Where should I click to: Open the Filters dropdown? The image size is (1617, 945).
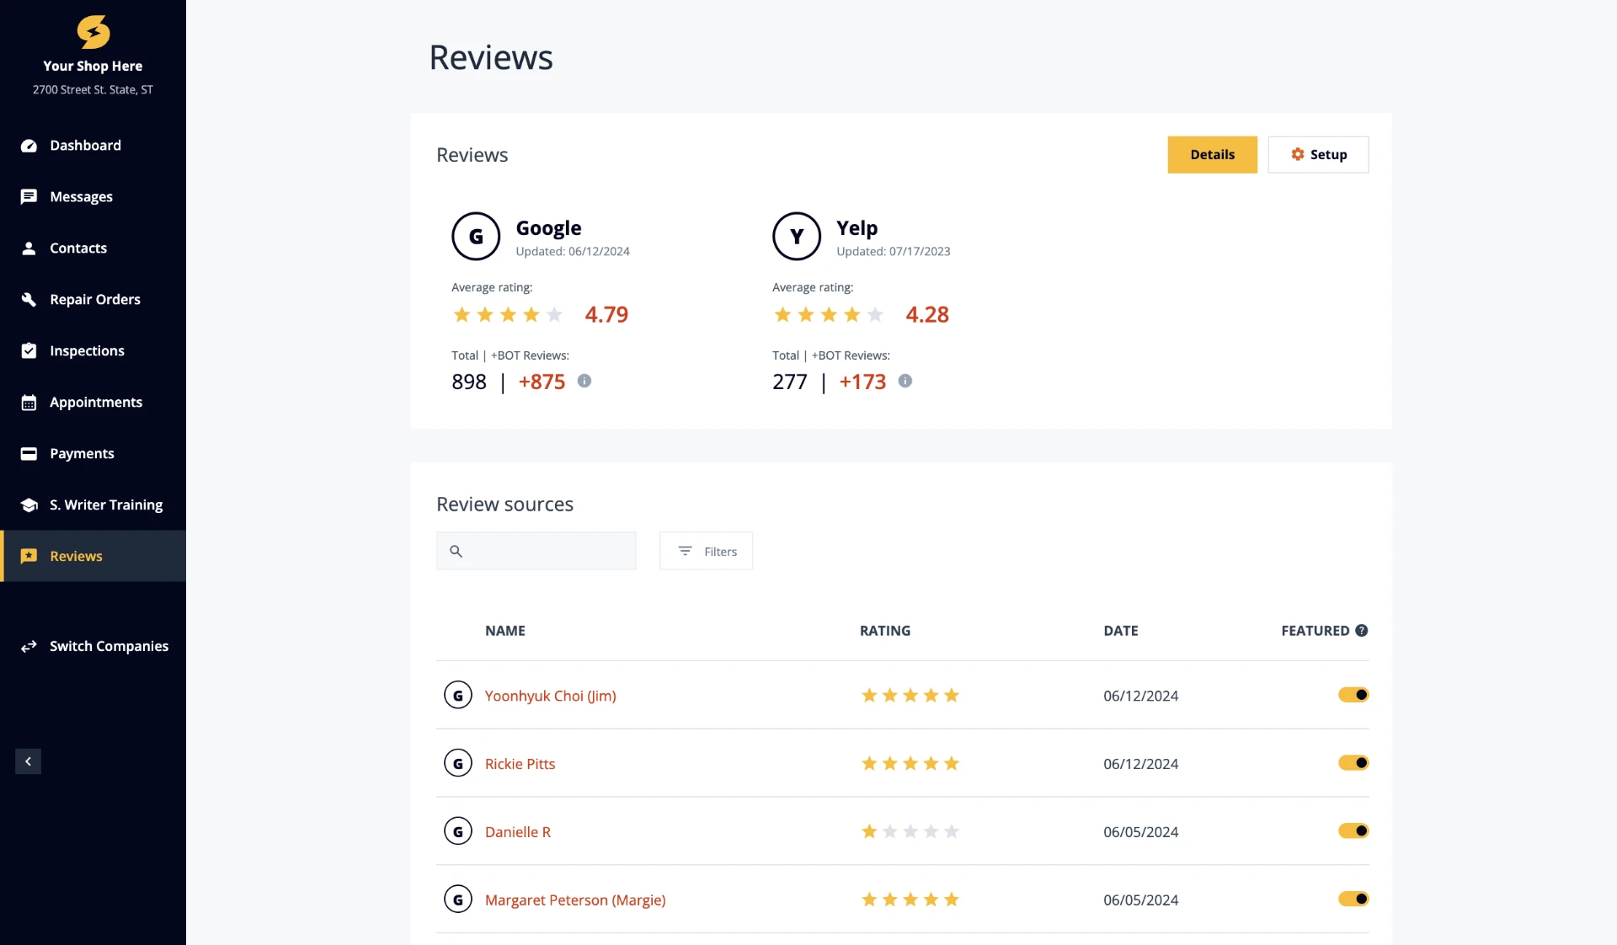[x=707, y=552]
